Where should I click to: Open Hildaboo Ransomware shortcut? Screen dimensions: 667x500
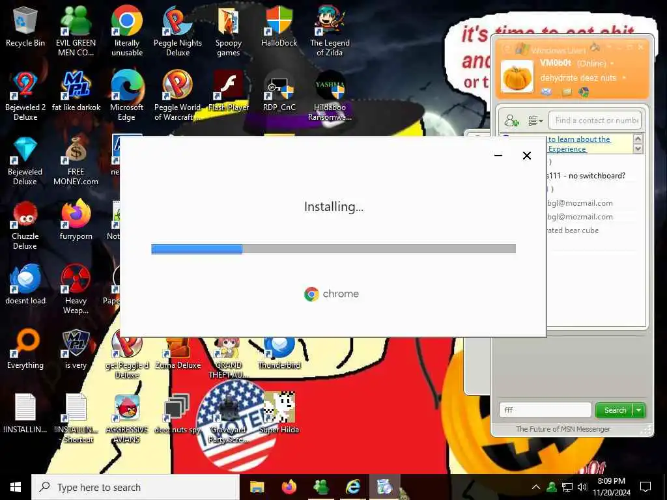[330, 95]
